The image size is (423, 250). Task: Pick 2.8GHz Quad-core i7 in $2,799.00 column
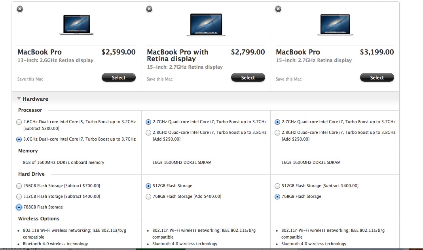(148, 133)
